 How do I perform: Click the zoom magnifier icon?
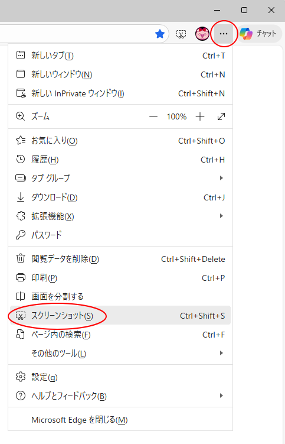click(x=20, y=116)
